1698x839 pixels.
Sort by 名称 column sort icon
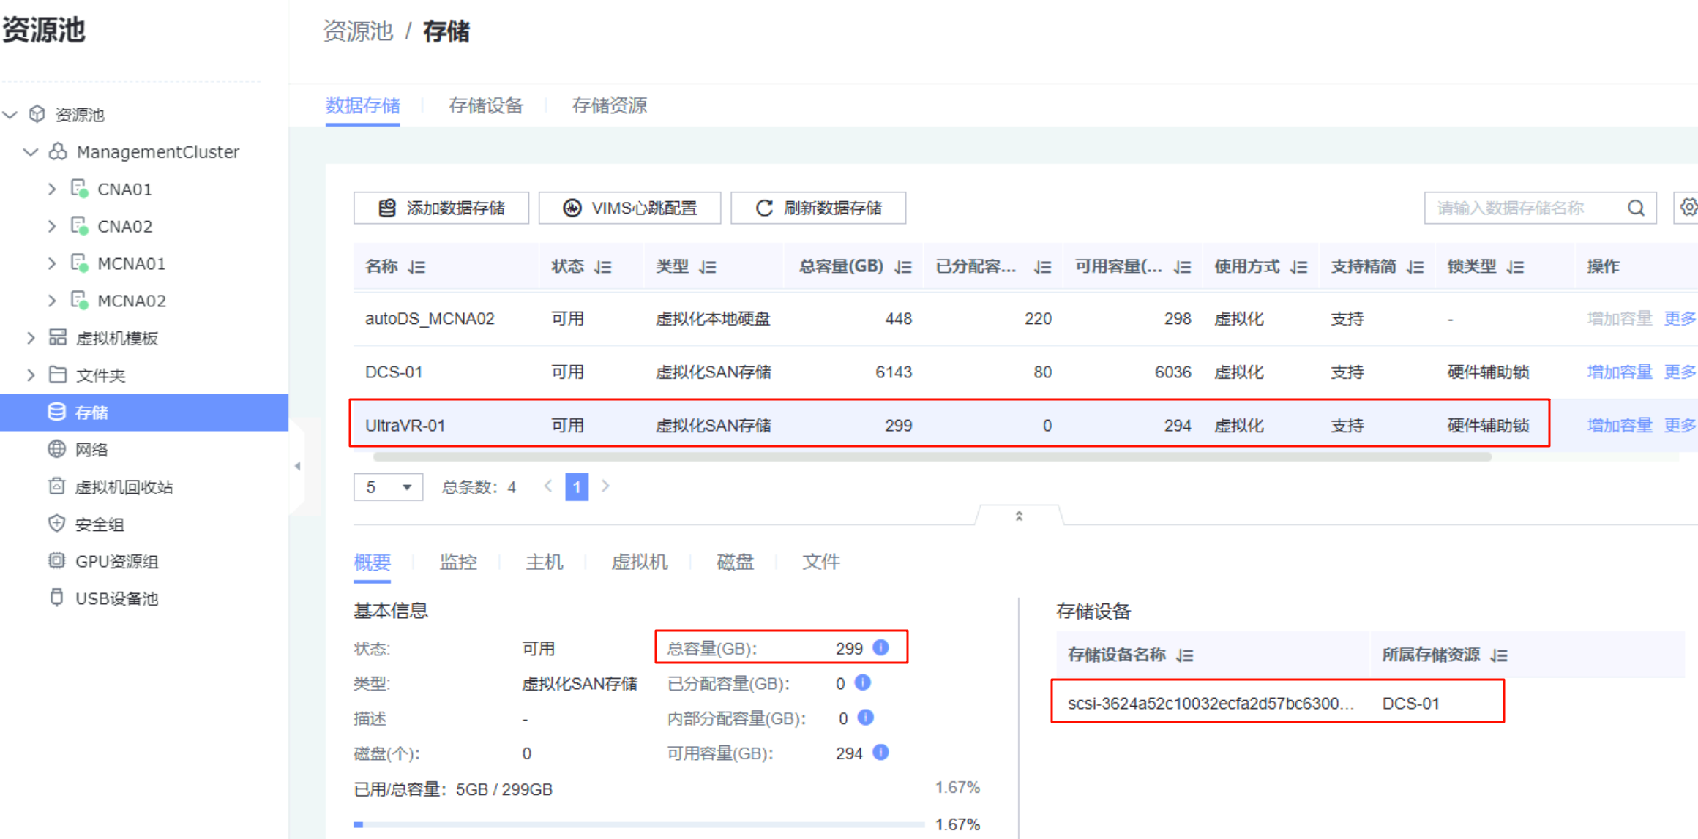click(x=417, y=267)
